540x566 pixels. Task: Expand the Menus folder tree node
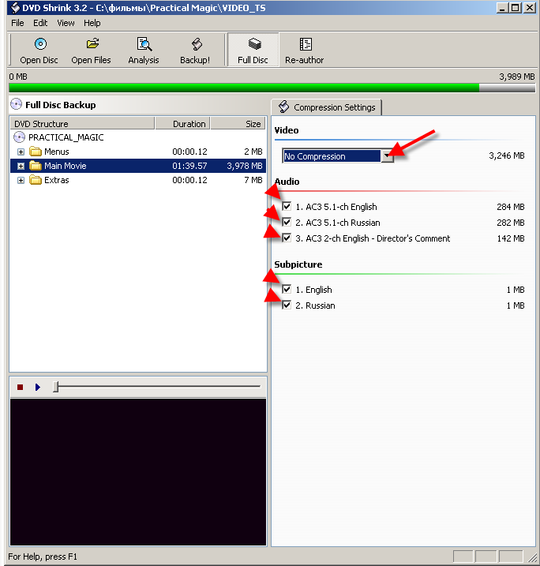21,152
